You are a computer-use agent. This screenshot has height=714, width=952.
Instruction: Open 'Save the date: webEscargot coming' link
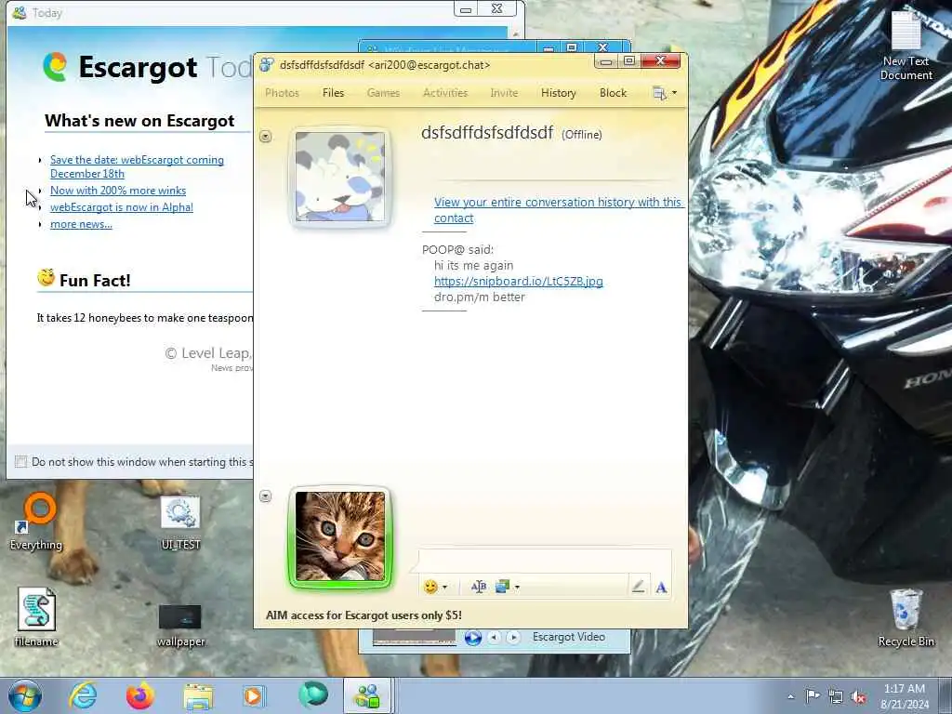(x=137, y=166)
